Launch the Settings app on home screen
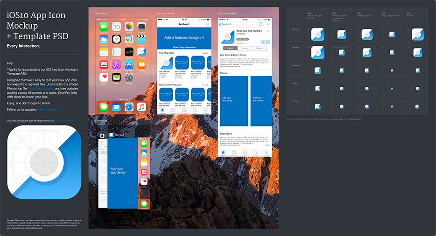 coord(129,77)
